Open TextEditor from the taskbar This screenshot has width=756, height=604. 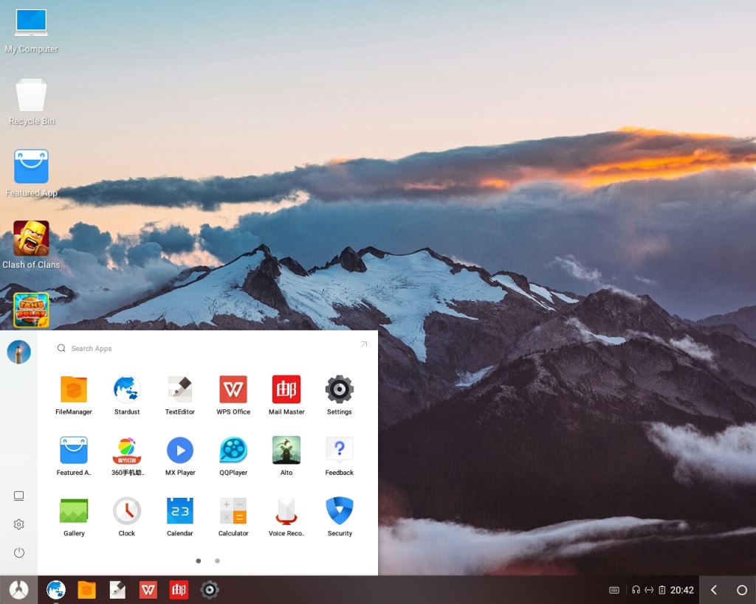tap(117, 589)
